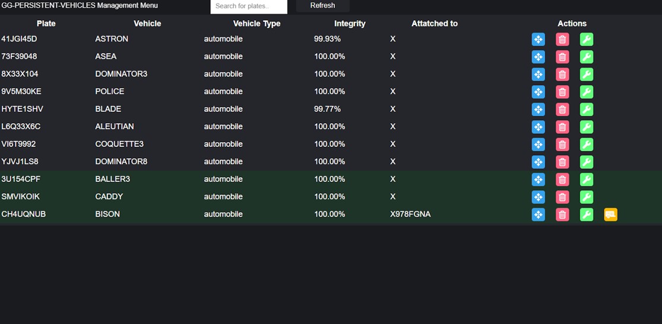The width and height of the screenshot is (662, 324).
Task: Click the Plate column header
Action: pos(46,24)
